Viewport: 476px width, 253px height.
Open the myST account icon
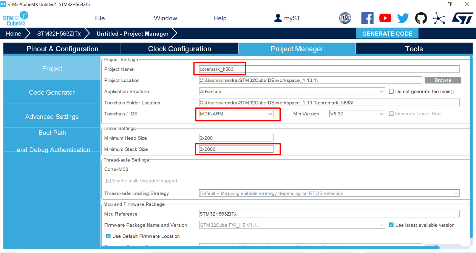click(287, 18)
